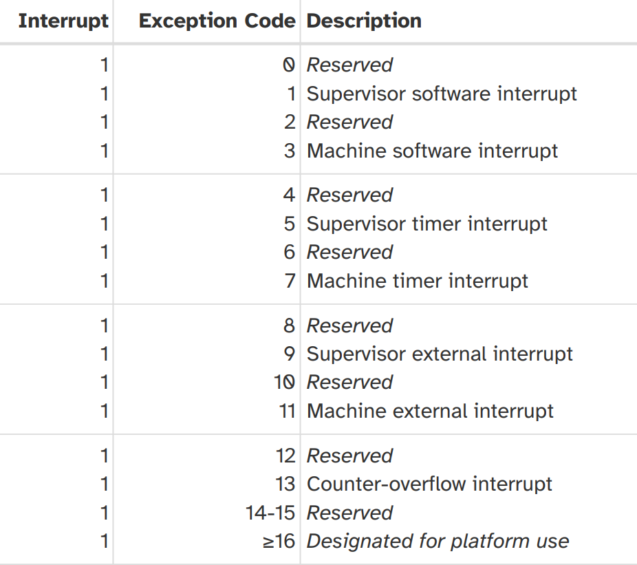Click the Counter-overflow interrupt description
The height and width of the screenshot is (565, 637).
coord(429,484)
